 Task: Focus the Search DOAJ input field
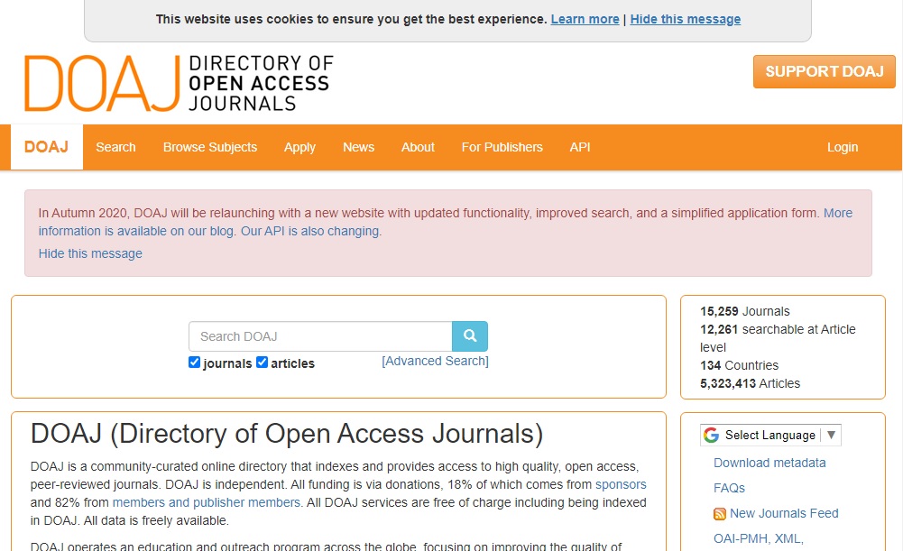(x=320, y=336)
